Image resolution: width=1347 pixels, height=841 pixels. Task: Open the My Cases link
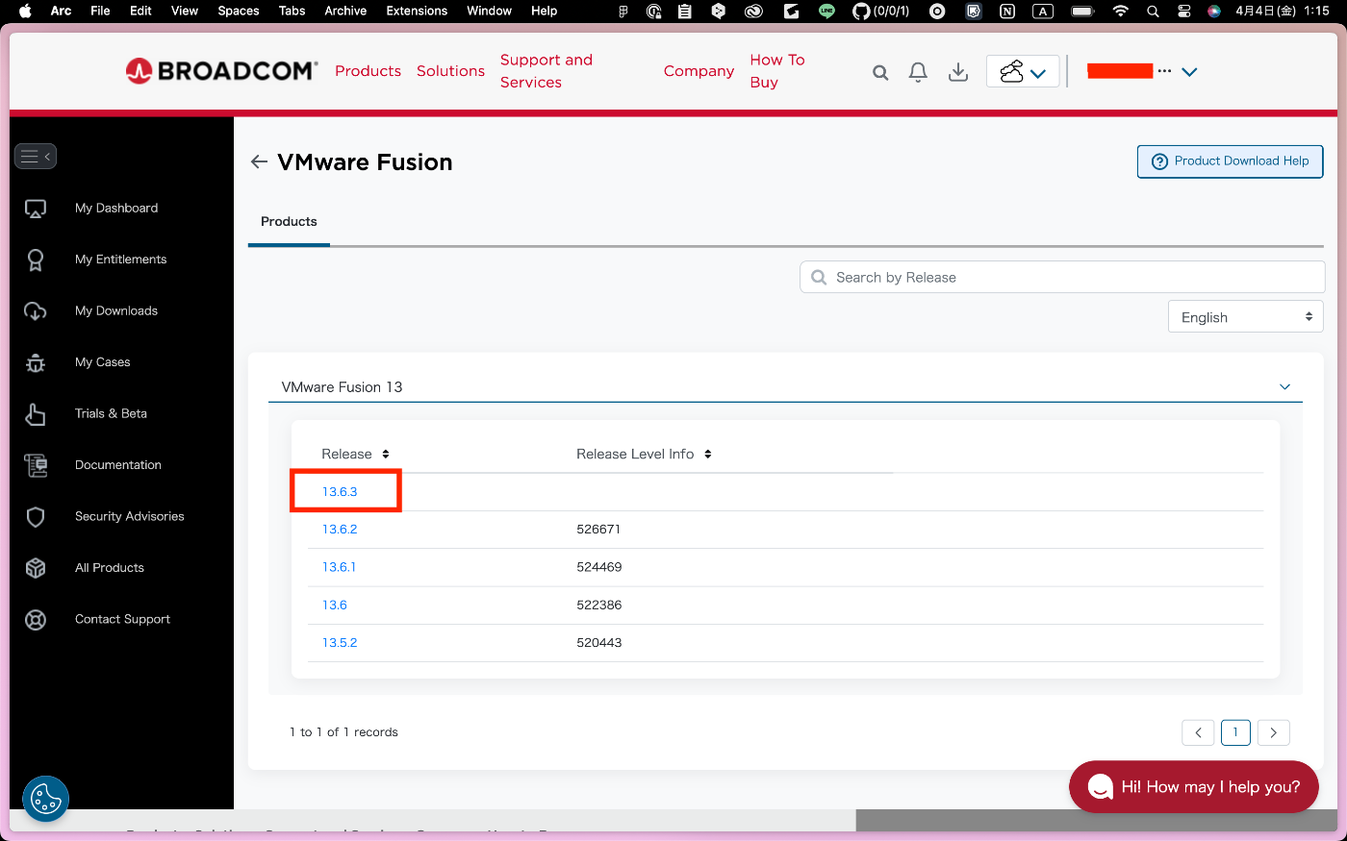click(x=103, y=362)
